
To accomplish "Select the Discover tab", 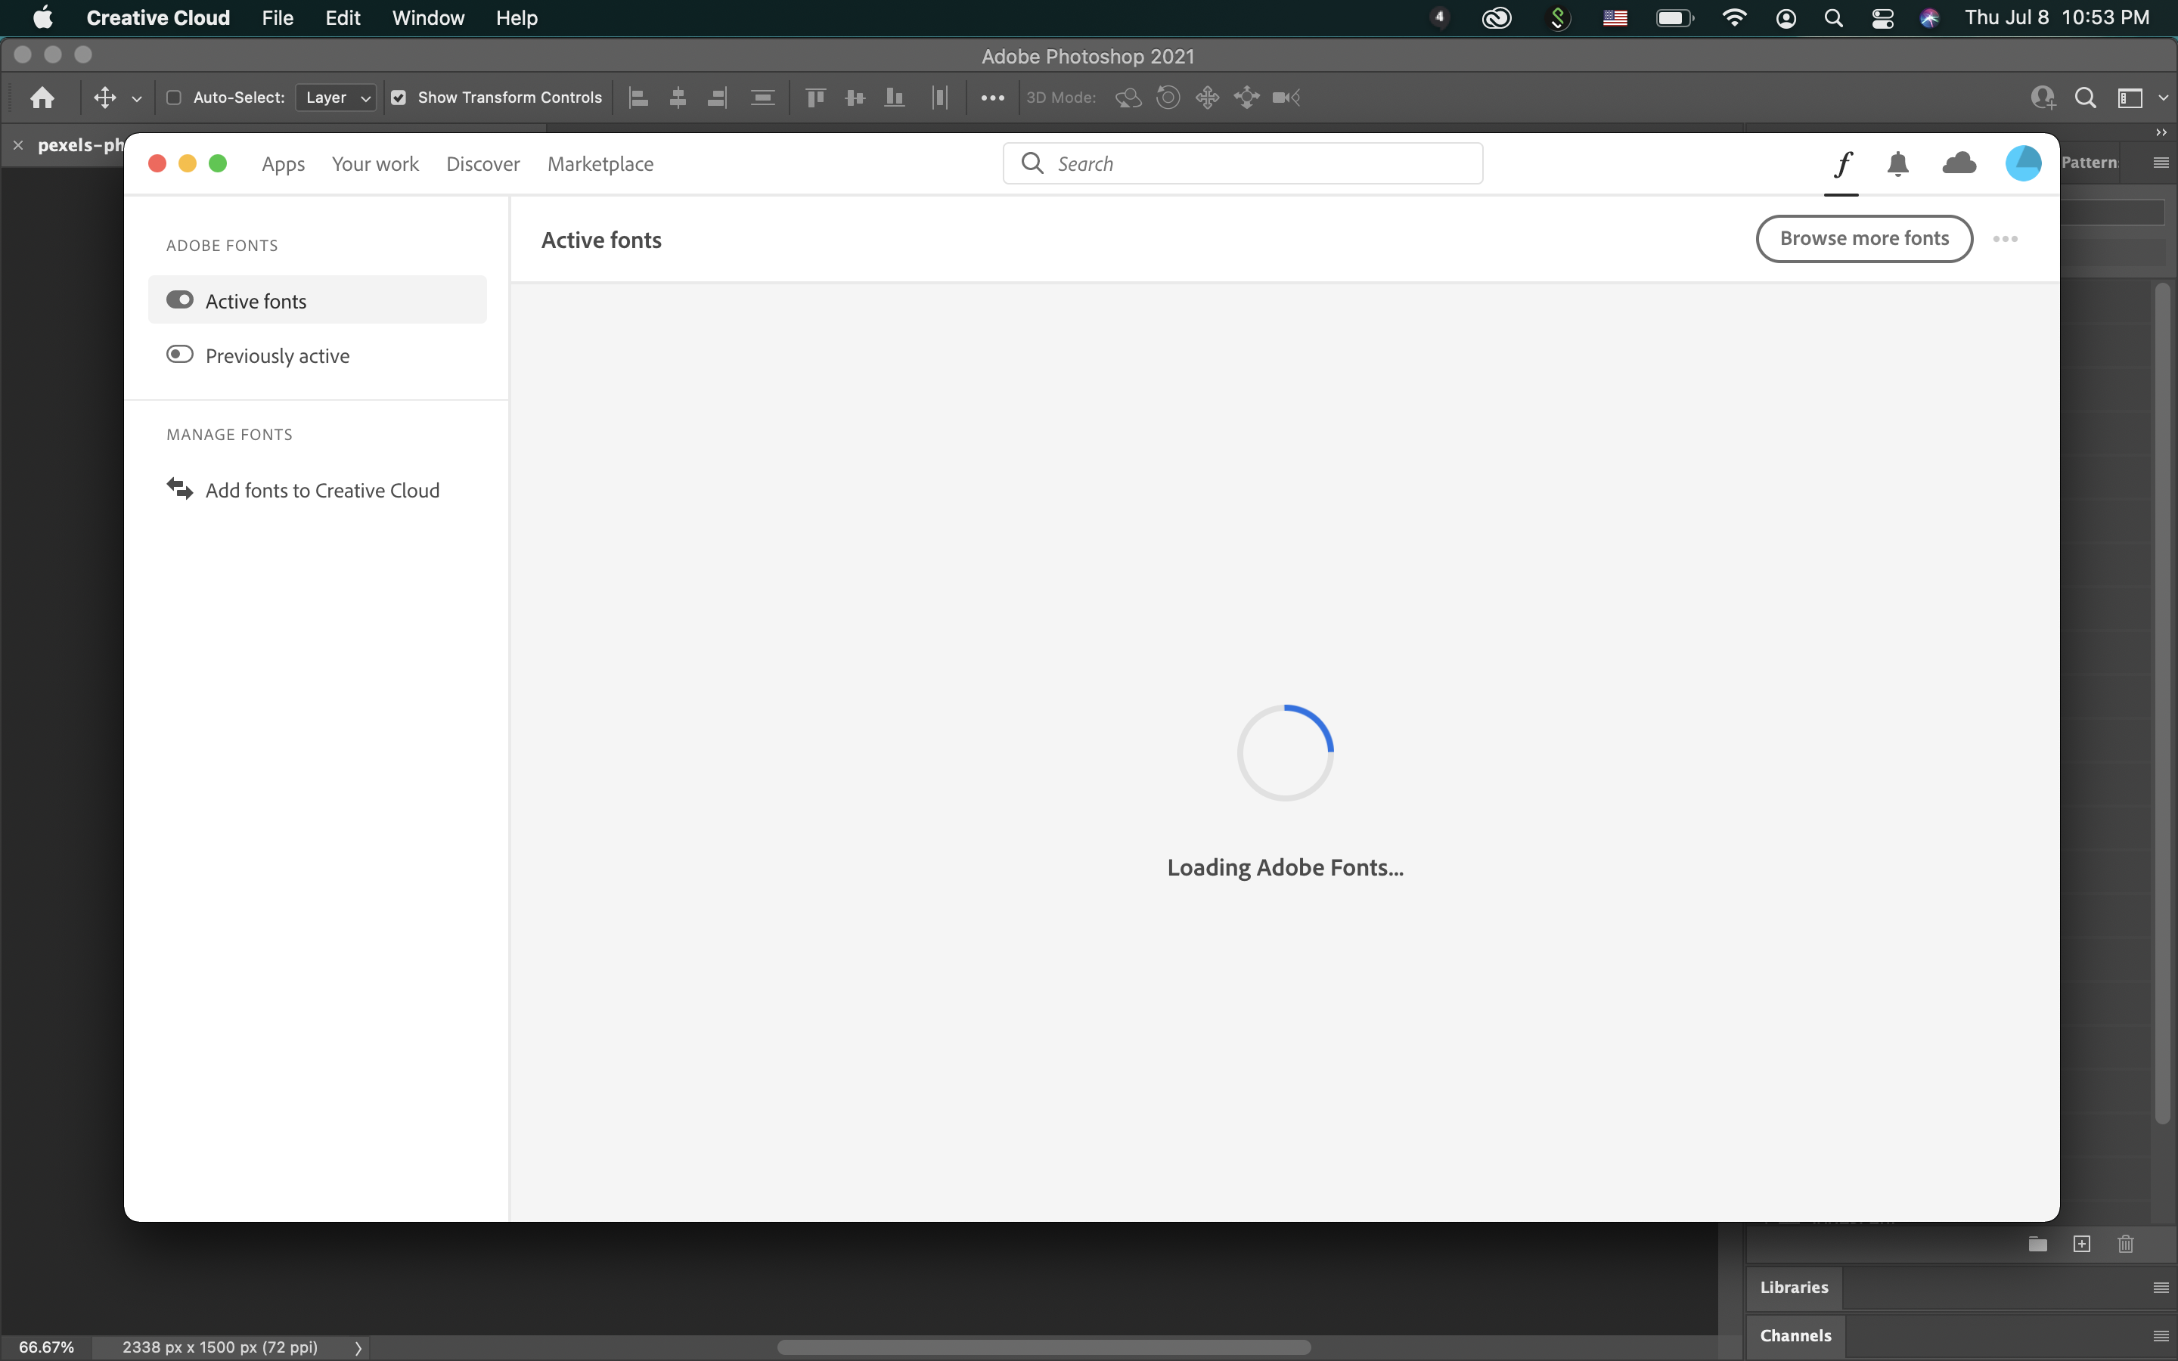I will pyautogui.click(x=482, y=163).
